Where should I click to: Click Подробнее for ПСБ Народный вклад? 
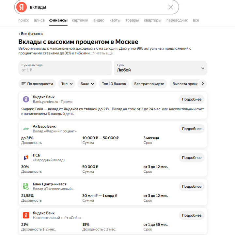click(x=192, y=158)
